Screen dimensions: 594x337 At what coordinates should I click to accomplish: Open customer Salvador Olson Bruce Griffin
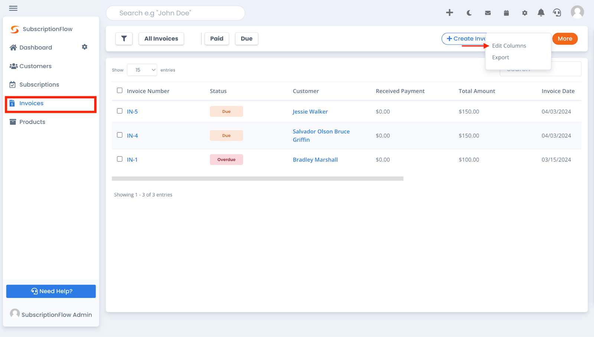(x=321, y=135)
